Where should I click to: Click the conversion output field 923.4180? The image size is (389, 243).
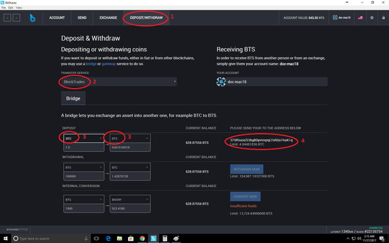coord(130,208)
